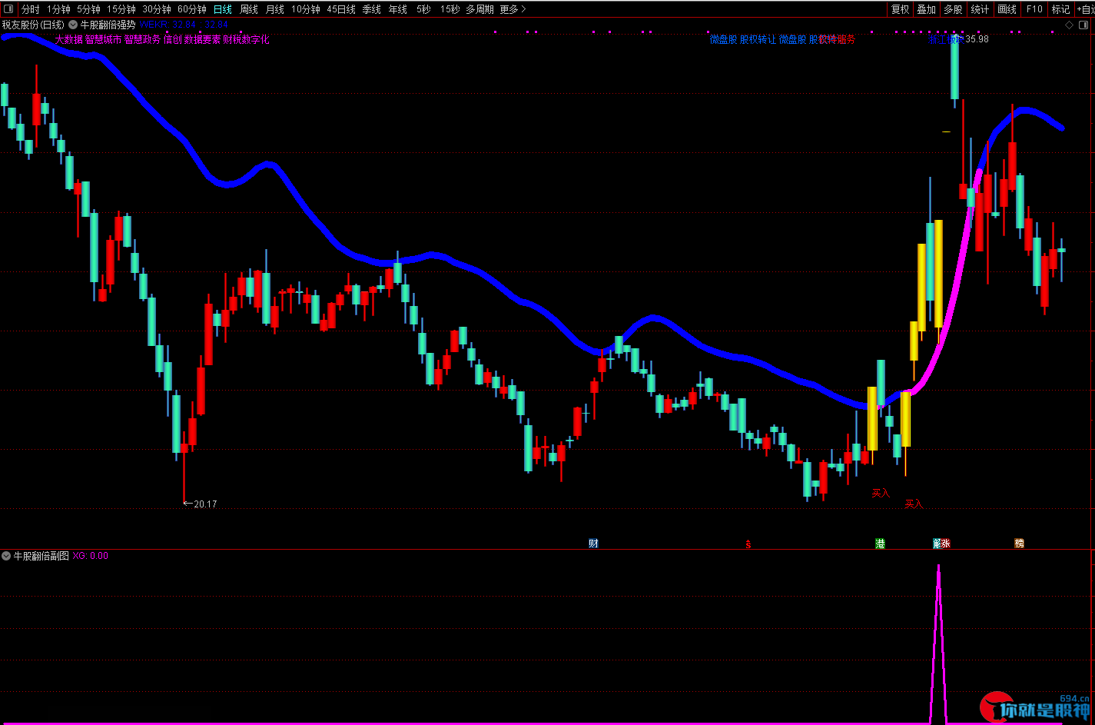
Task: Click the 数据要素 concept tag
Action: 203,39
